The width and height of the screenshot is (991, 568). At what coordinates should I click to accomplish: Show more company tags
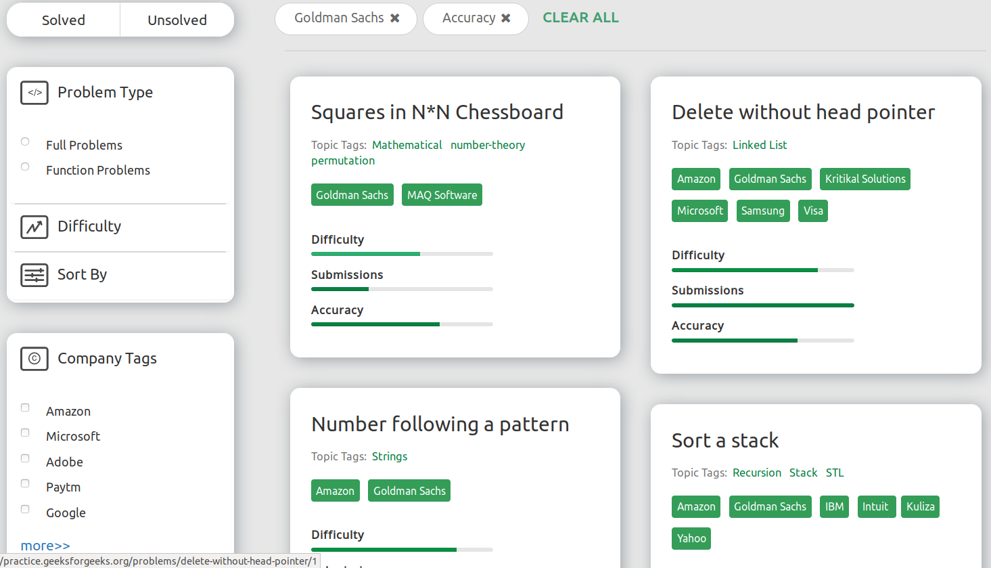click(x=45, y=546)
